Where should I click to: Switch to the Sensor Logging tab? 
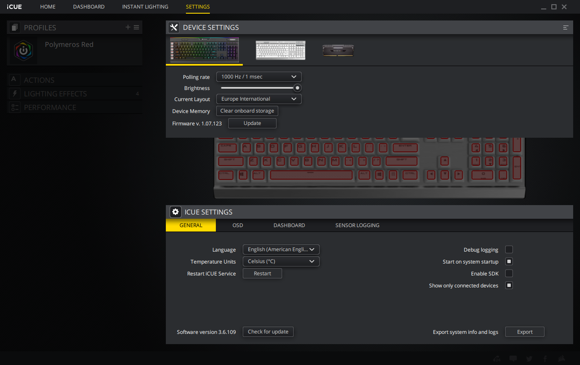point(357,225)
